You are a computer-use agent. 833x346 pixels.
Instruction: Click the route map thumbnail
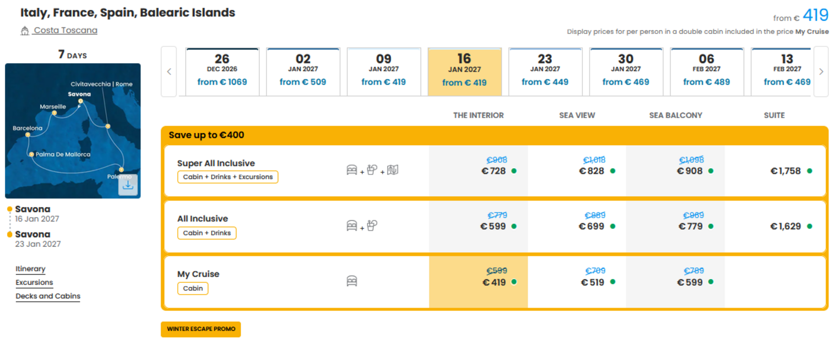(73, 131)
